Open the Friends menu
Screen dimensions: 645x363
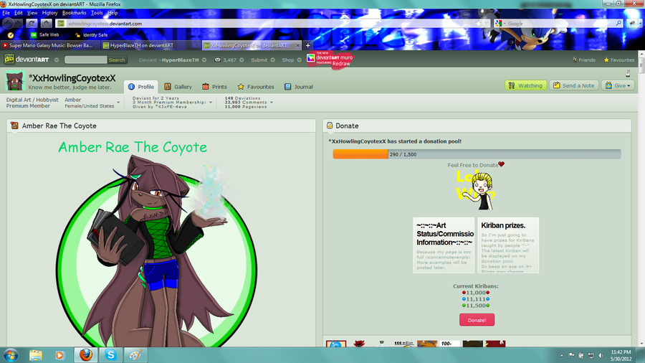583,60
